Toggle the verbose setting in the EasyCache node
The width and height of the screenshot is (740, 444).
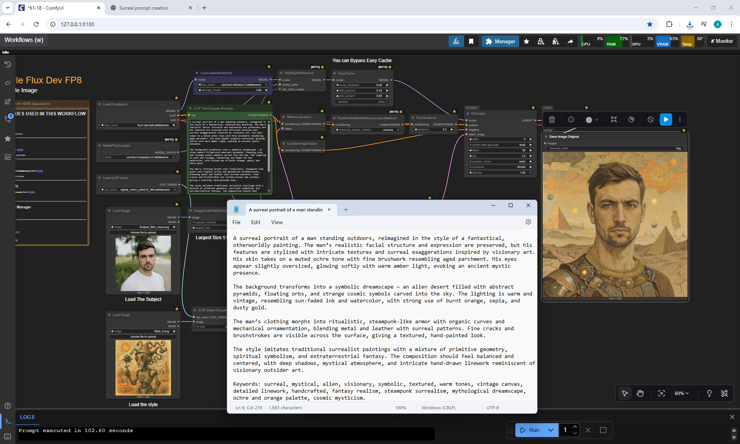[362, 102]
